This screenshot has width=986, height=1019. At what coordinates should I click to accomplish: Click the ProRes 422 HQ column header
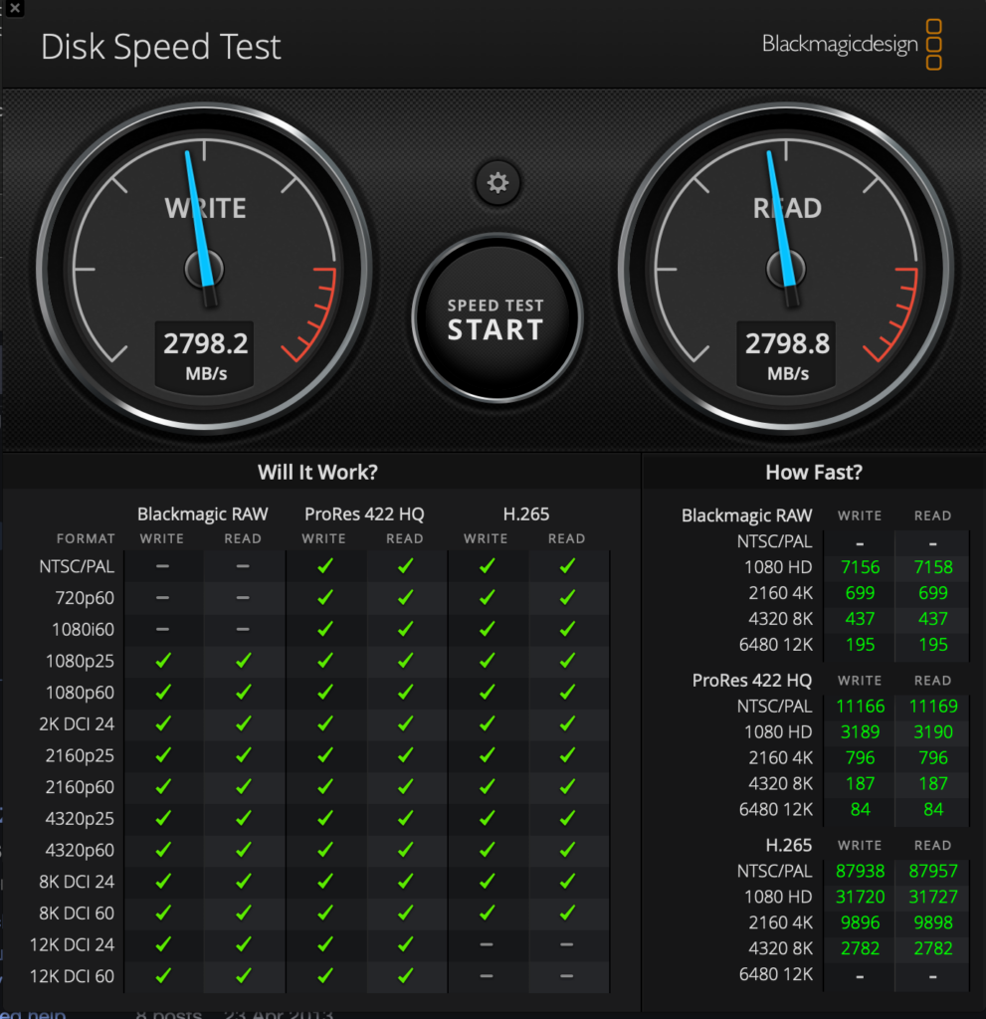pyautogui.click(x=364, y=514)
